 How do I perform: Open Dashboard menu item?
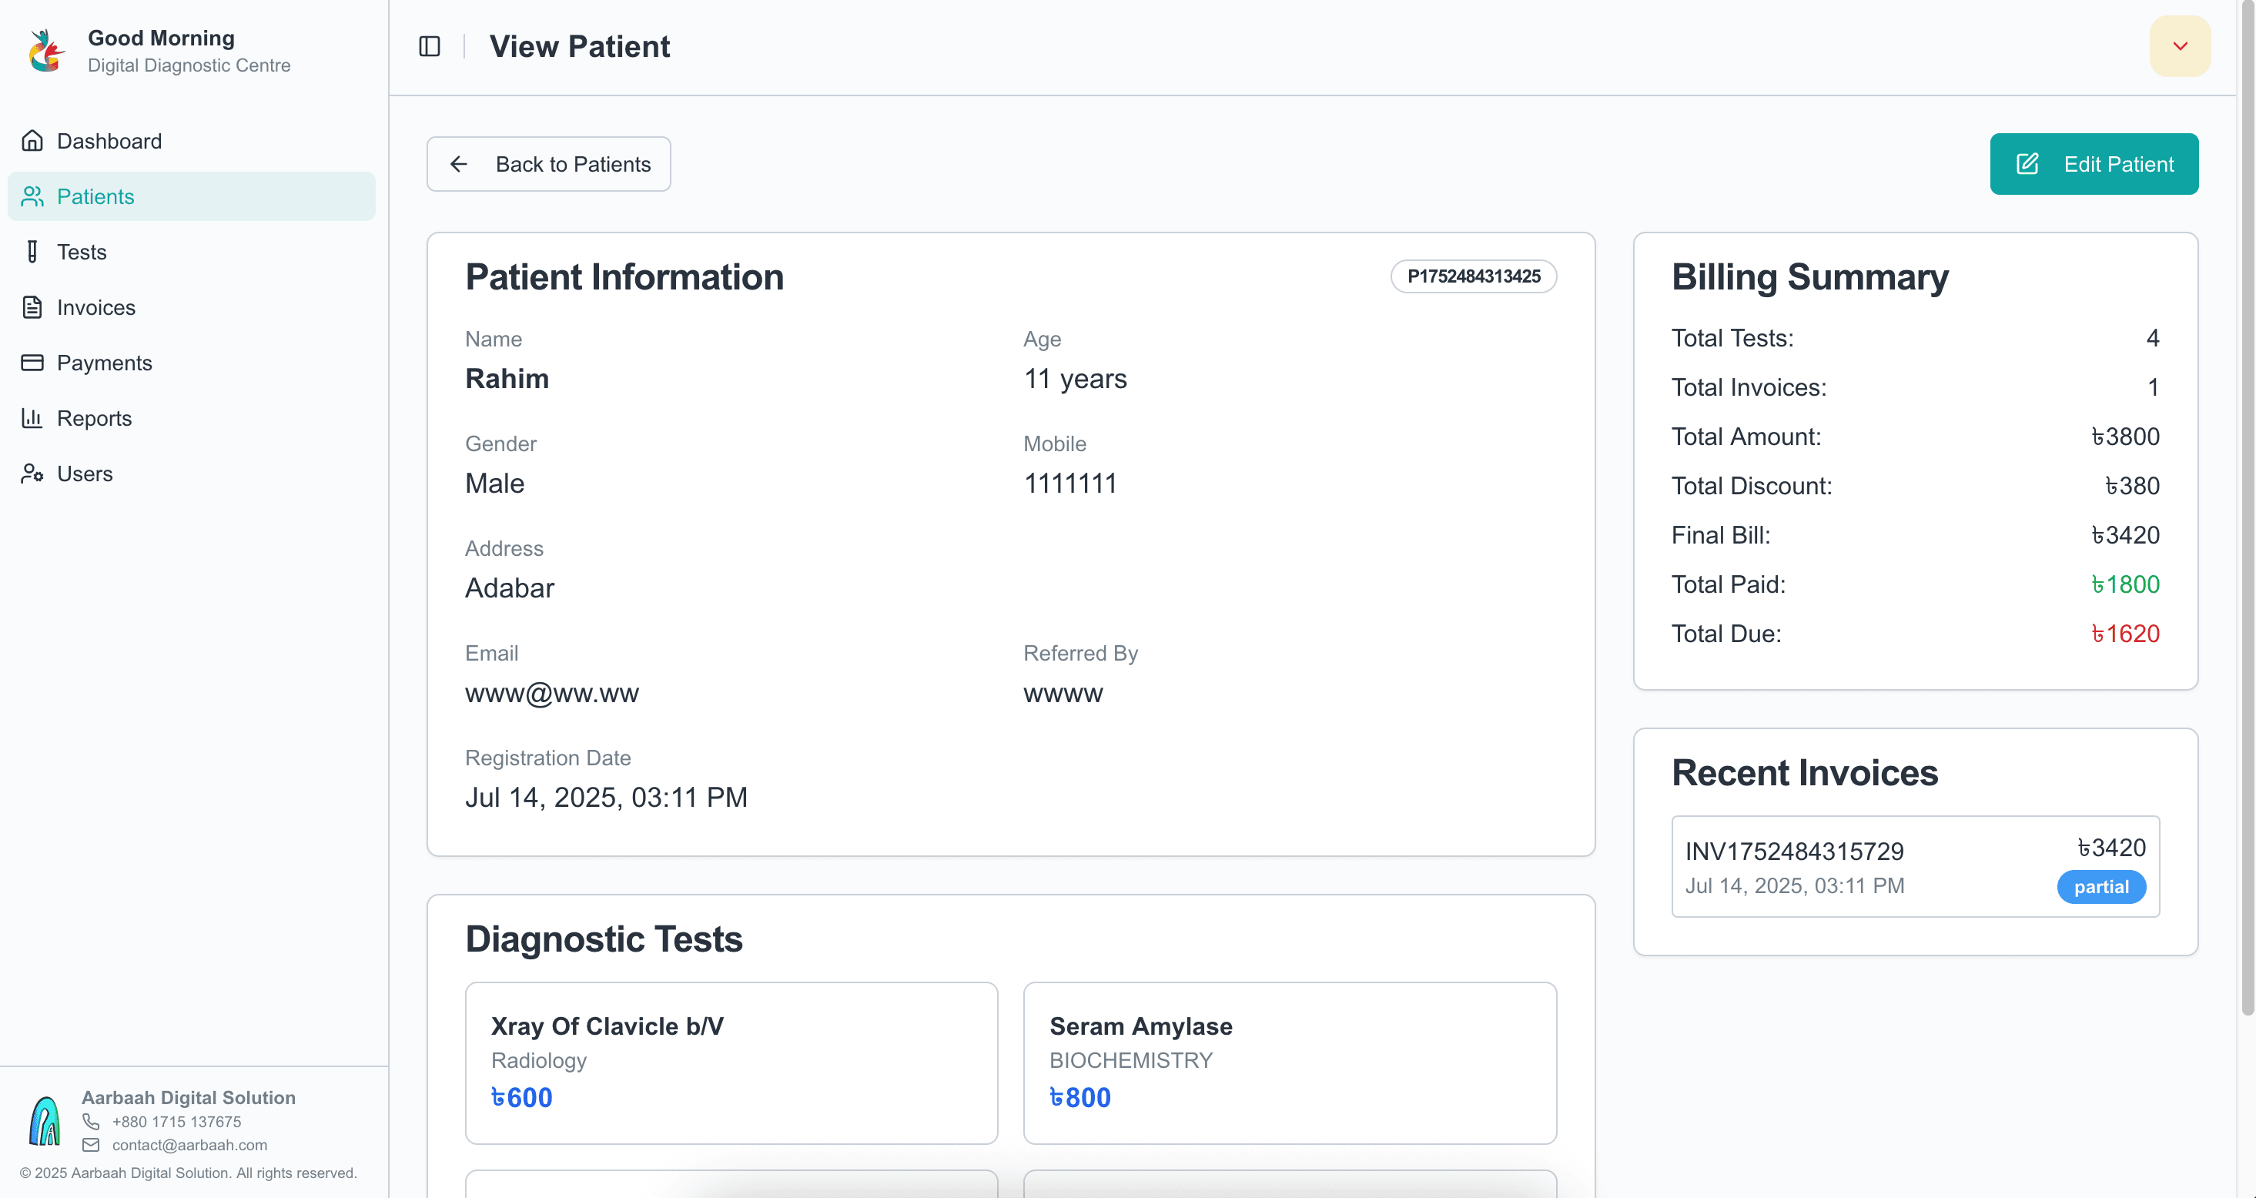pyautogui.click(x=192, y=141)
